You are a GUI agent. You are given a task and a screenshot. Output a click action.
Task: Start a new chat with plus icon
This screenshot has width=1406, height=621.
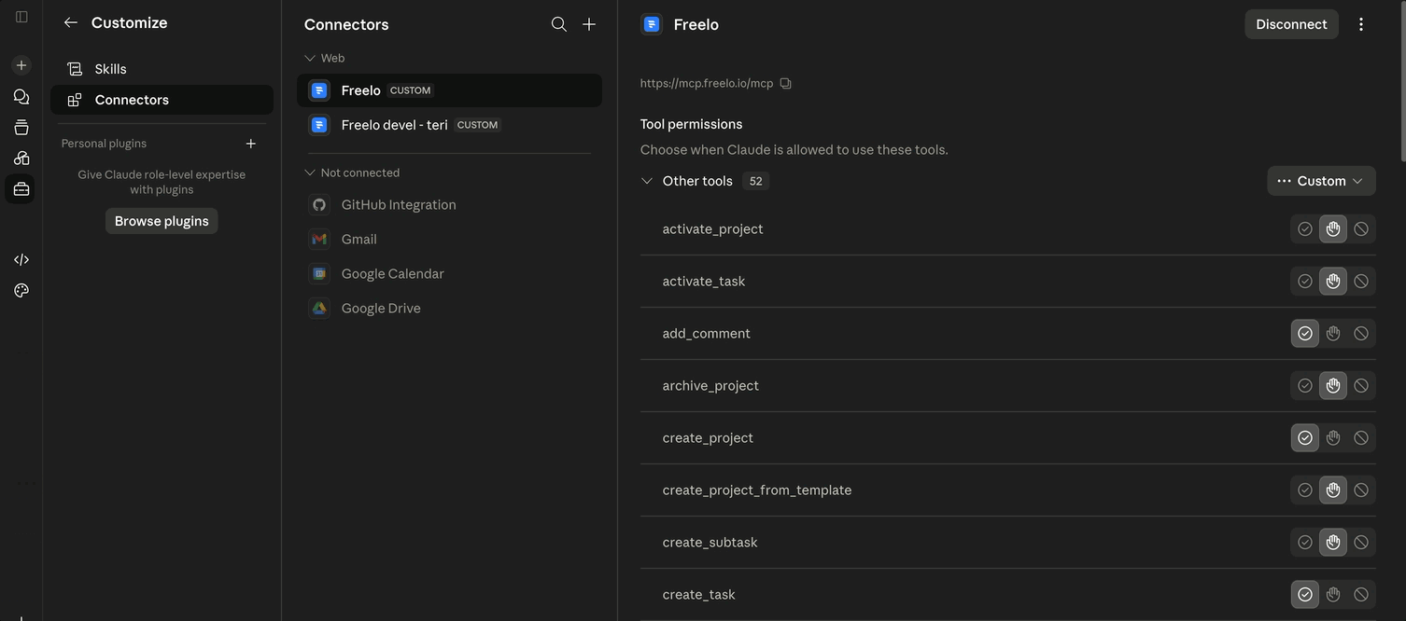[21, 65]
